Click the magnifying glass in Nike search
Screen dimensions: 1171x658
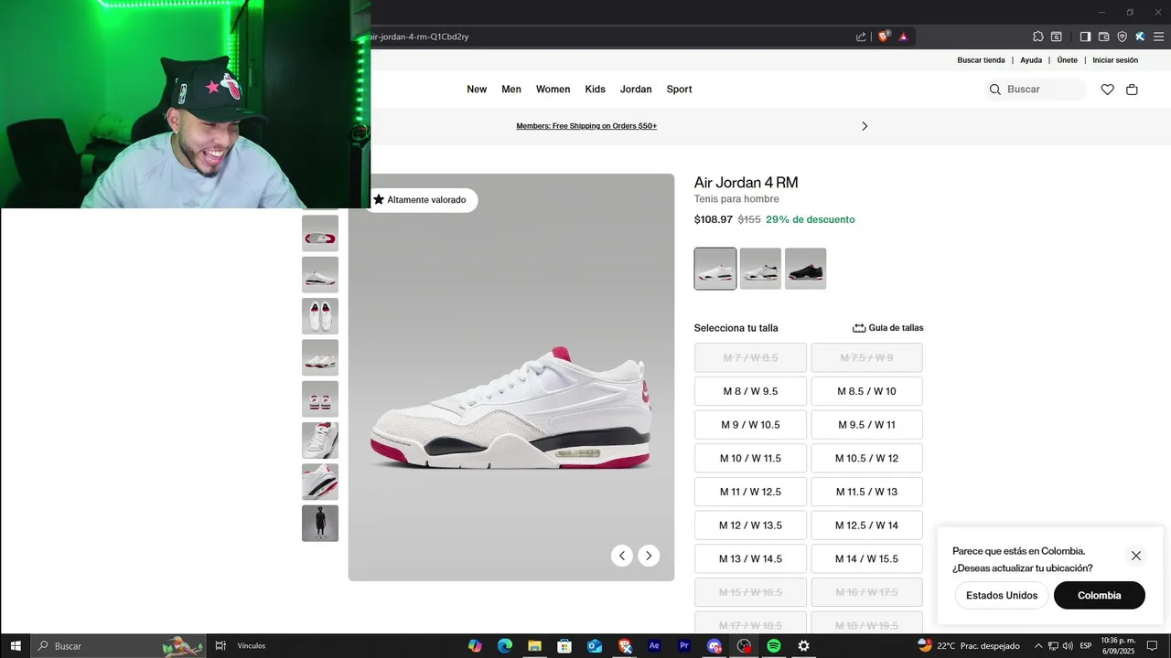(995, 90)
